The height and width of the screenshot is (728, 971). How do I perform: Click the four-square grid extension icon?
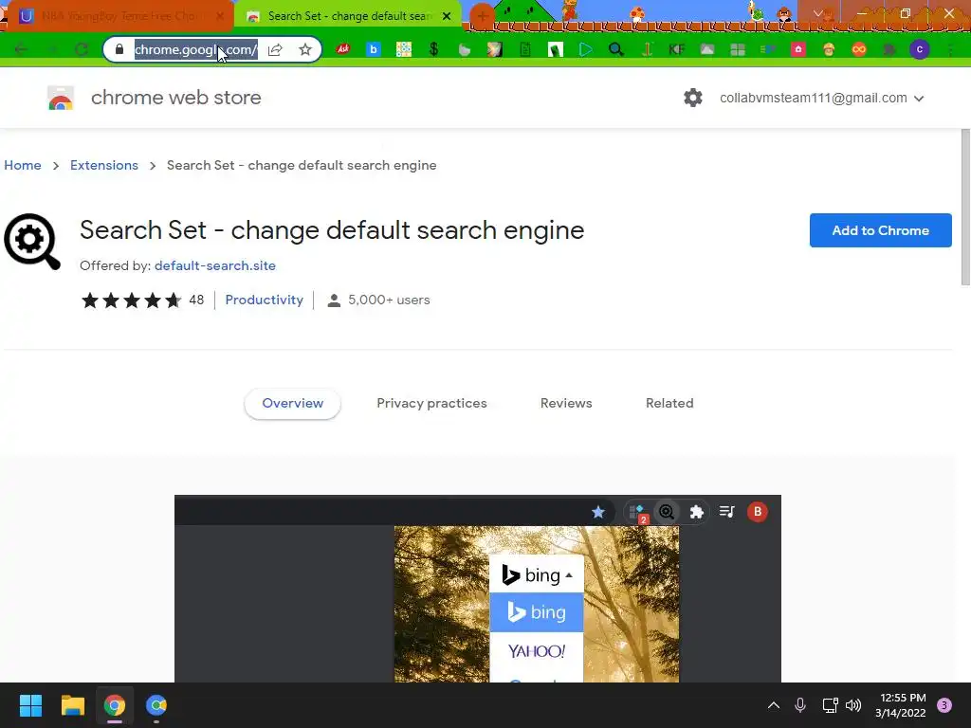738,49
